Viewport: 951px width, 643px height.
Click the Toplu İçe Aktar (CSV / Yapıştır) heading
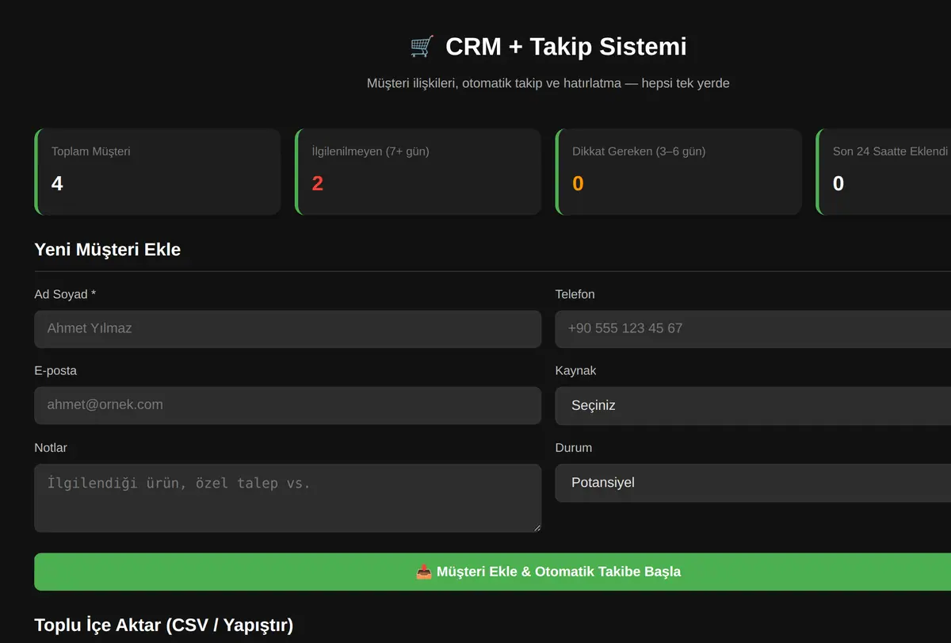164,625
